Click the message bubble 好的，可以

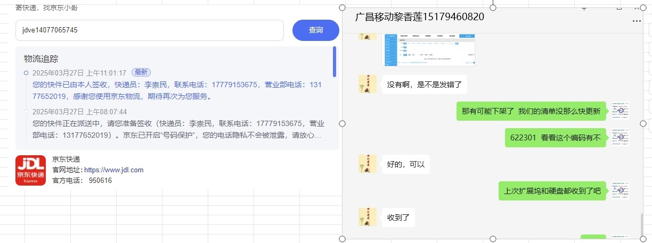[x=406, y=164]
